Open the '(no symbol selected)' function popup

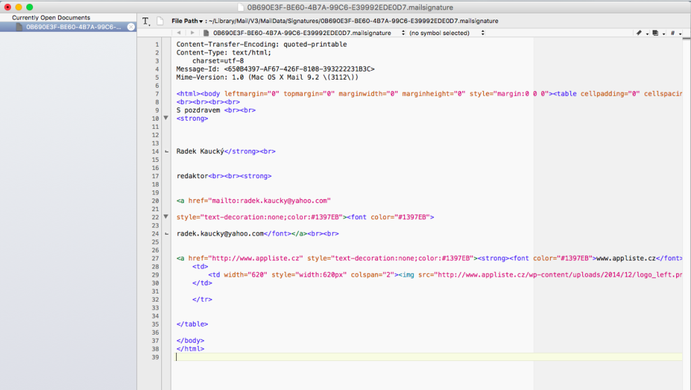pyautogui.click(x=447, y=33)
